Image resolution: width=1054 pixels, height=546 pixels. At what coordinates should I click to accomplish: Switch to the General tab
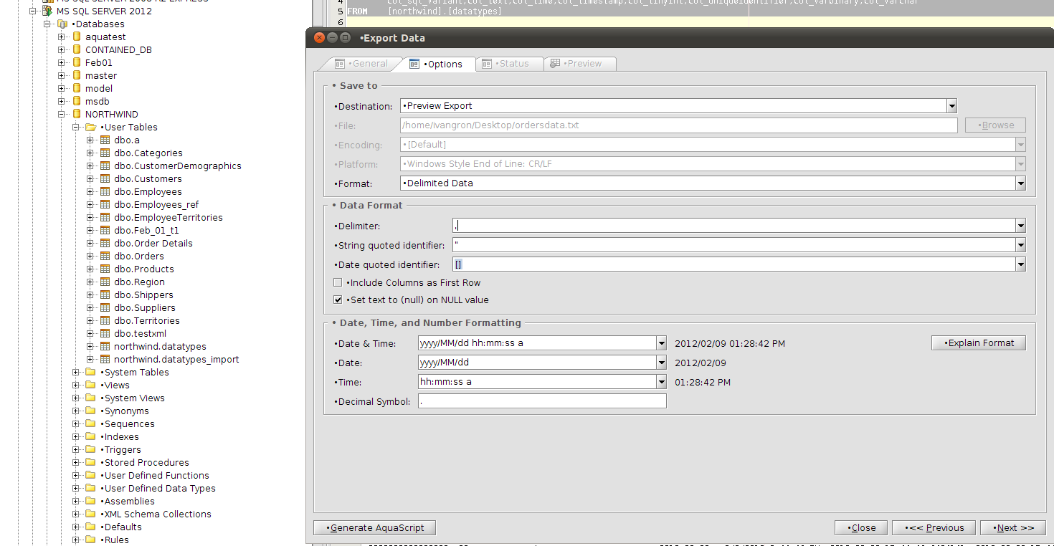point(361,64)
